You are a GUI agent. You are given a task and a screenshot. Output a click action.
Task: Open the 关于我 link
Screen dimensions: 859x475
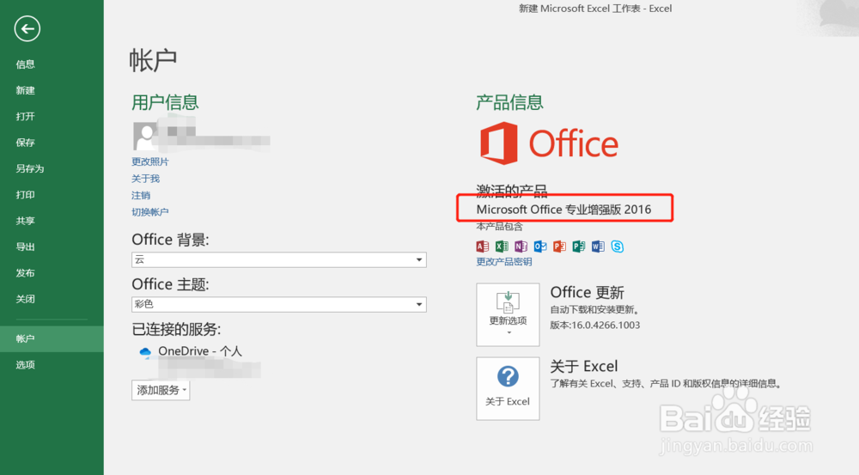145,179
